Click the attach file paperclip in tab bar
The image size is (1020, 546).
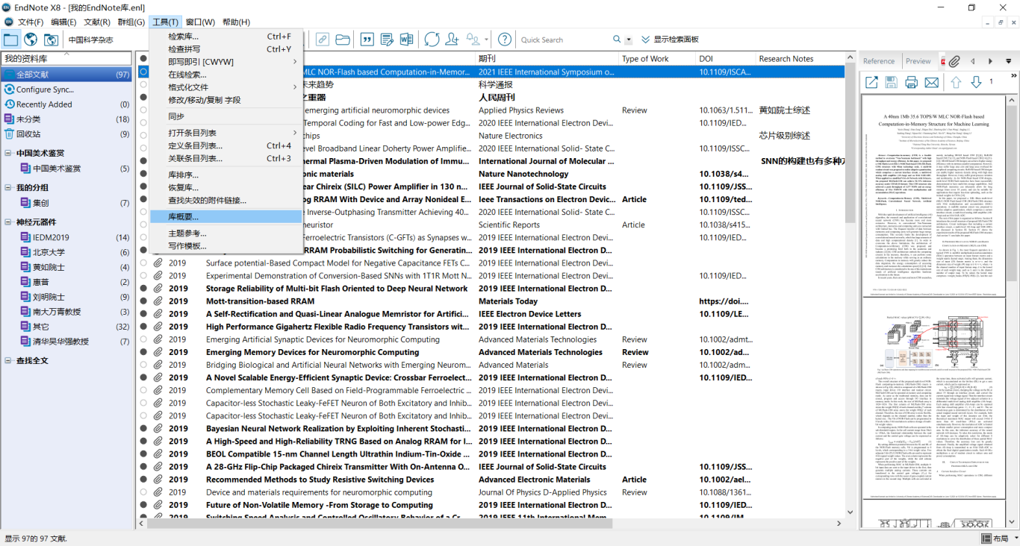point(955,61)
